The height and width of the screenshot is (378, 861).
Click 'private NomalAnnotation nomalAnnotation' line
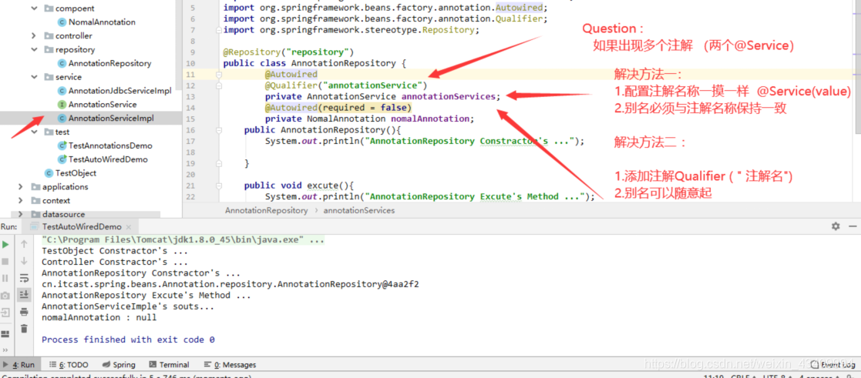pyautogui.click(x=369, y=119)
